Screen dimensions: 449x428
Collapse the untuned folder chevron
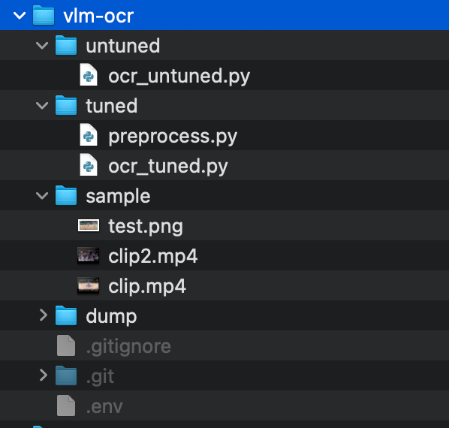42,46
